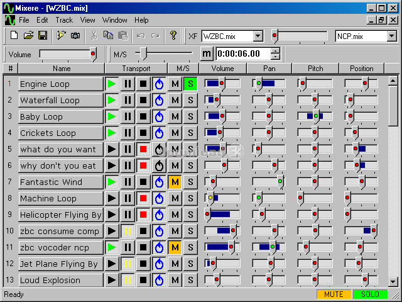Image resolution: width=402 pixels, height=302 pixels.
Task: Click the Volume column header
Action: click(222, 69)
